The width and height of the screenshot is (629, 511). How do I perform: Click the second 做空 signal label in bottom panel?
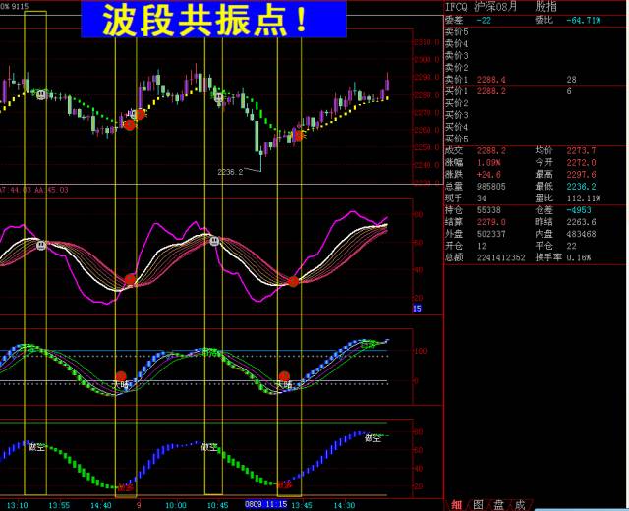coord(208,447)
